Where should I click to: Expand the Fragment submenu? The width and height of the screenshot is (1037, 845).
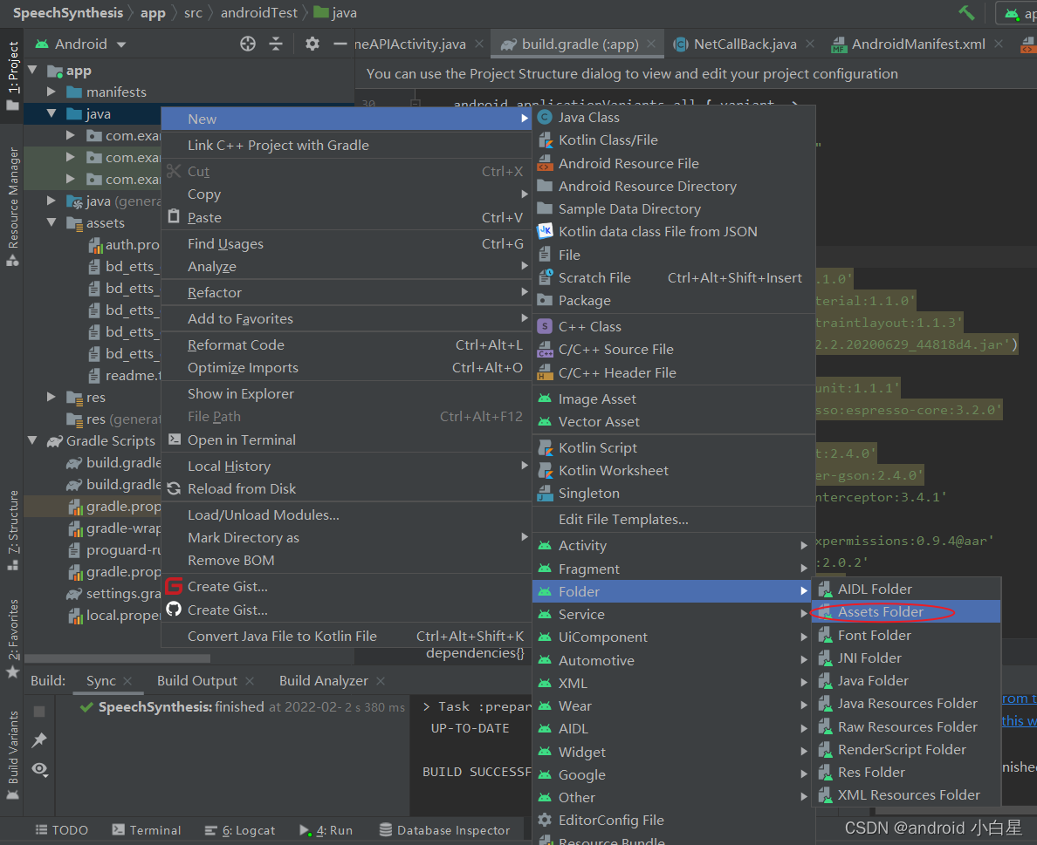(x=673, y=569)
